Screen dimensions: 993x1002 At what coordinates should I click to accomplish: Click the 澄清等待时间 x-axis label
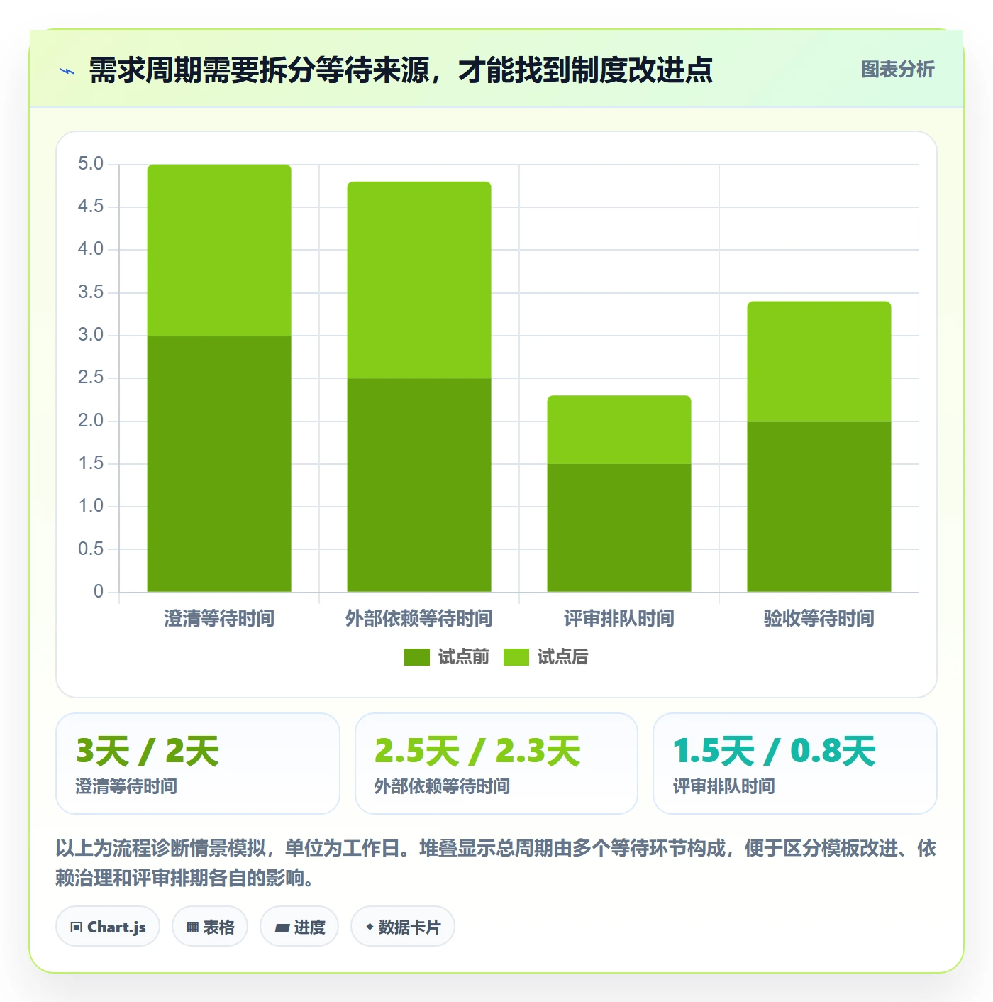click(219, 619)
